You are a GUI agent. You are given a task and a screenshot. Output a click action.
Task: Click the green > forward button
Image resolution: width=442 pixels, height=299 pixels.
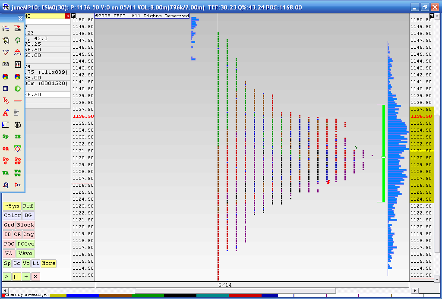click(x=7, y=277)
